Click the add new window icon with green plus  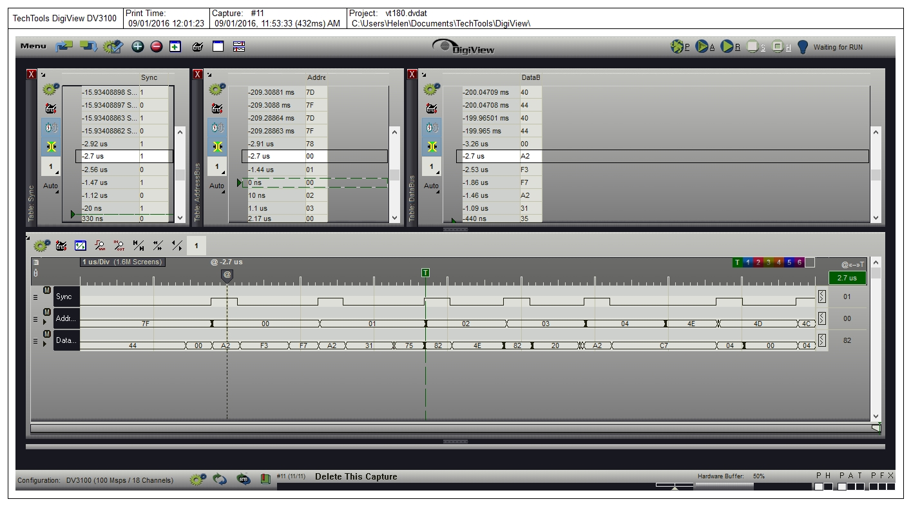pyautogui.click(x=175, y=46)
